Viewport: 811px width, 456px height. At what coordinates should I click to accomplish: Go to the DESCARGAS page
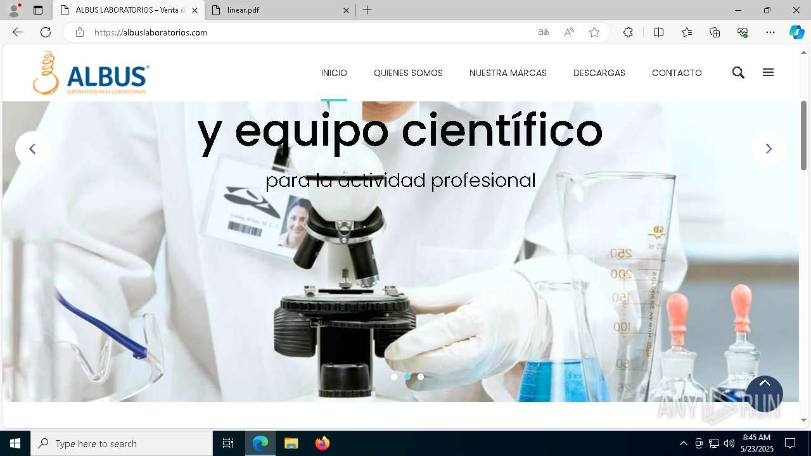599,73
